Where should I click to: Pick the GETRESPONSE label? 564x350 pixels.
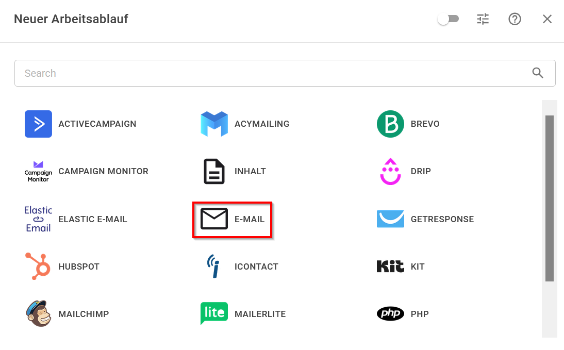[x=442, y=219]
